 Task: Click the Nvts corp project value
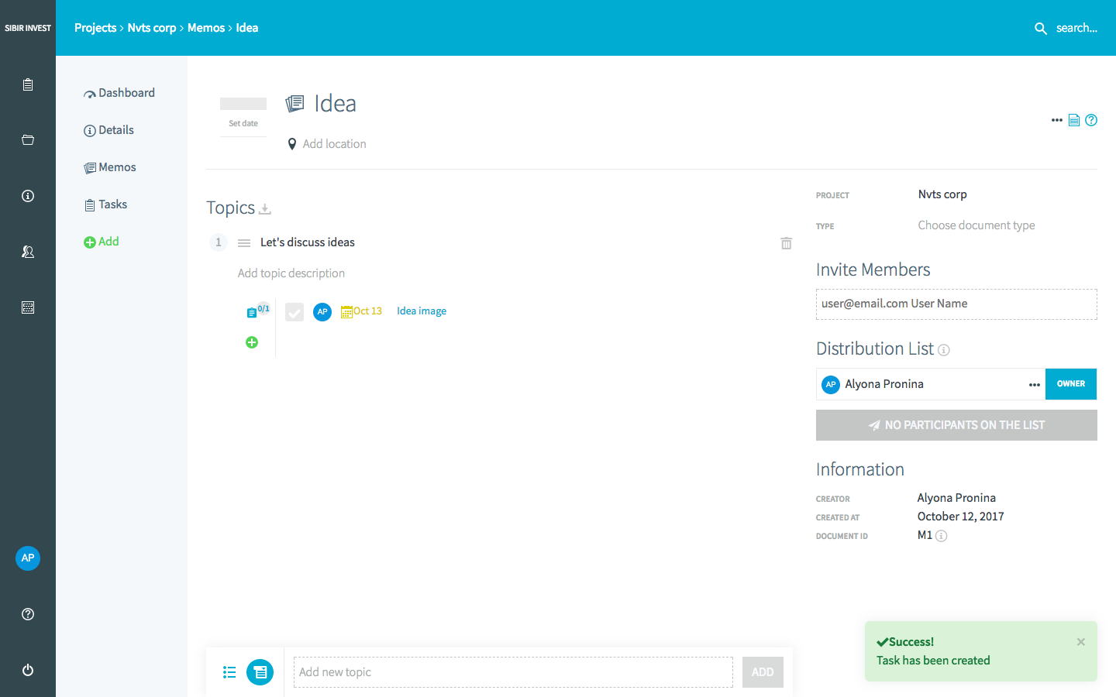pos(942,194)
